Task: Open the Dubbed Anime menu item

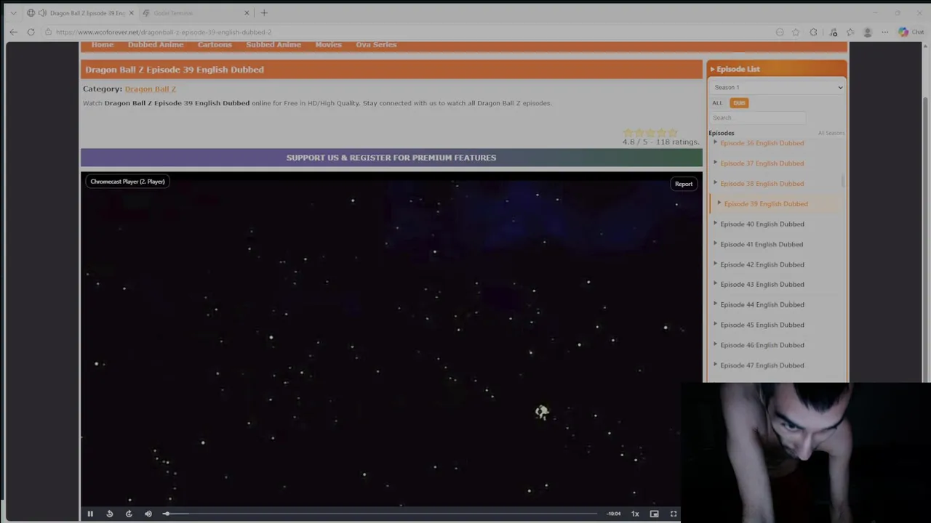Action: point(156,45)
